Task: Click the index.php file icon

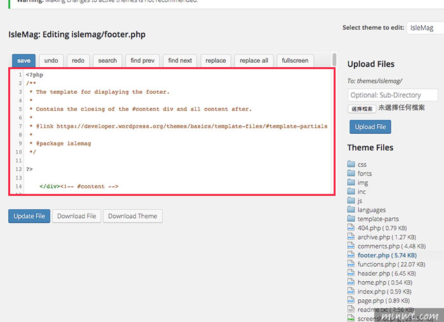Action: coord(351,291)
